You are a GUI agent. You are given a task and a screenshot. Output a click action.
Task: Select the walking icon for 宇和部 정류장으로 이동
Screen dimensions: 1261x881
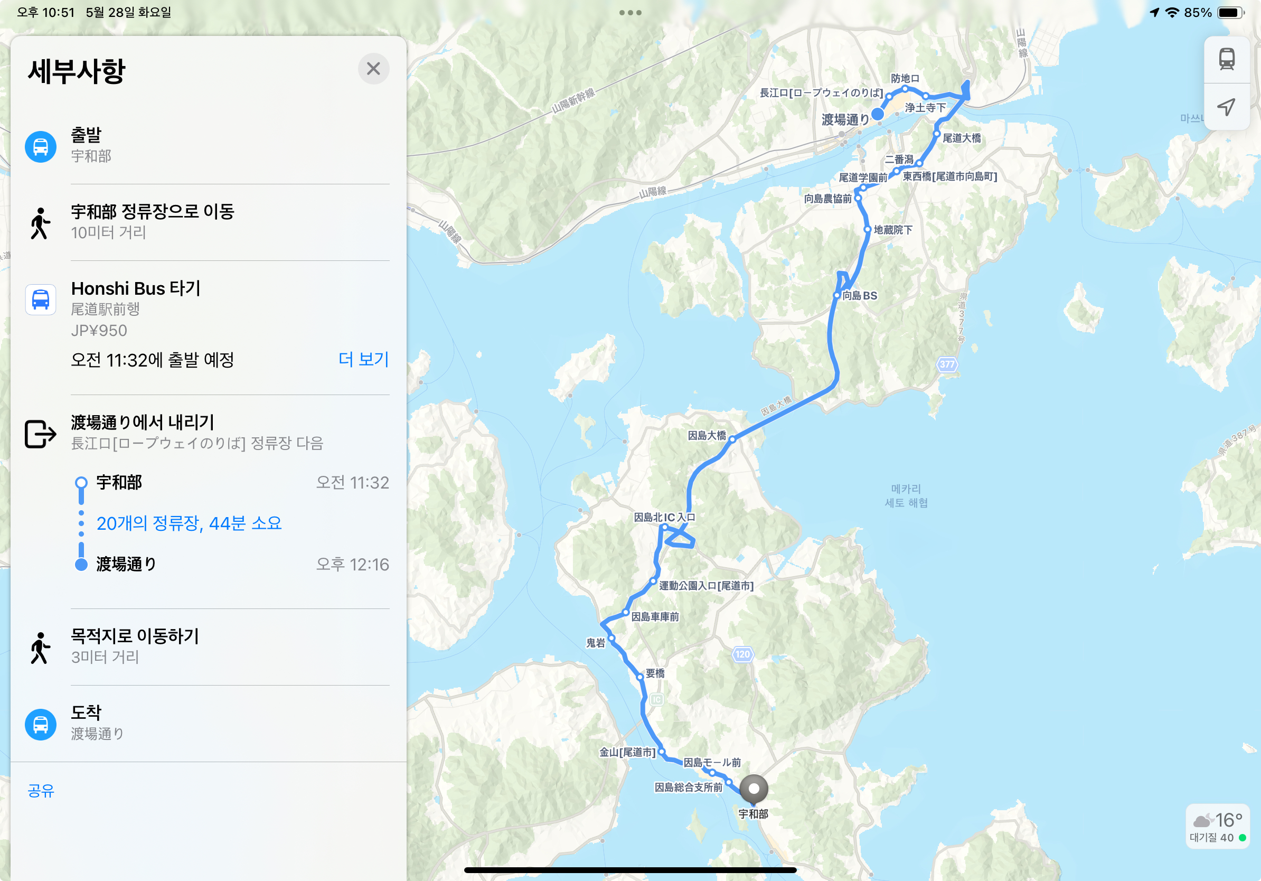(40, 223)
